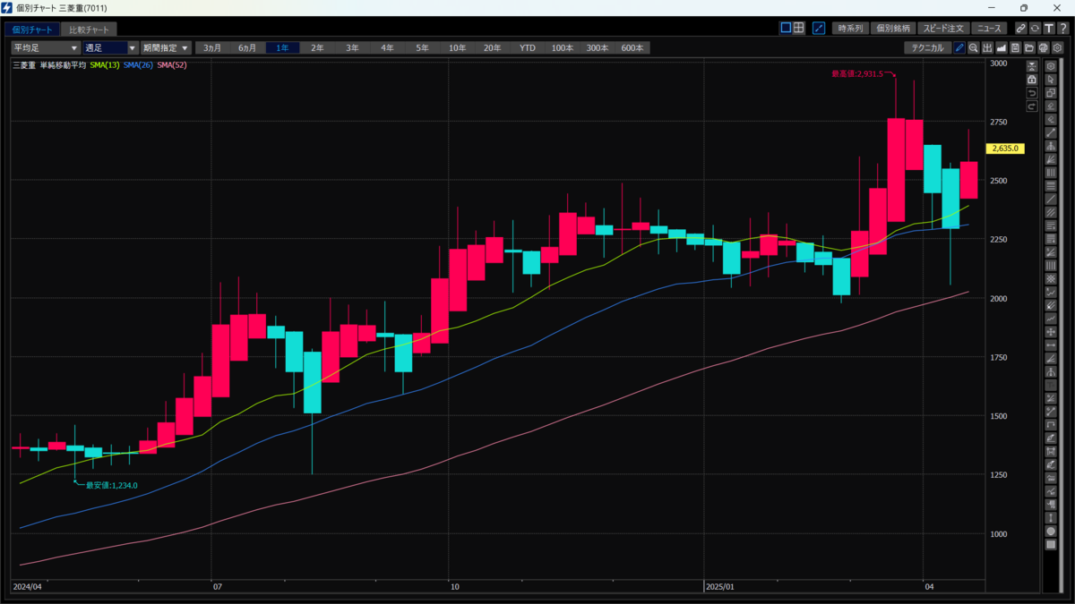Click the green SMA(13) legend label
1075x604 pixels.
(x=105, y=65)
